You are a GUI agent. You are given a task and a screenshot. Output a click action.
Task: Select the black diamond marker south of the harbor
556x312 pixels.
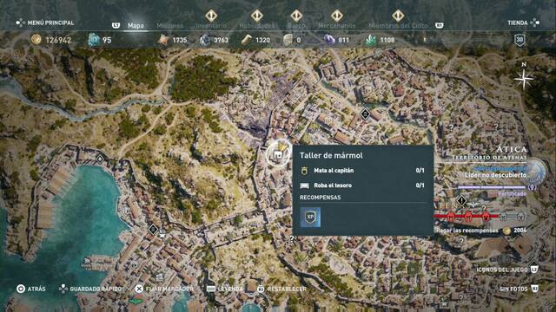(x=153, y=229)
